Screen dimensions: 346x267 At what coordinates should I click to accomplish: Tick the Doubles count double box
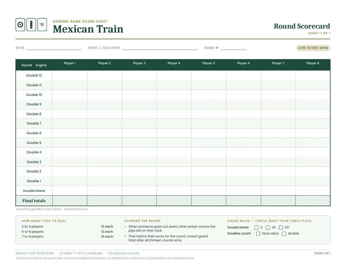(284, 234)
